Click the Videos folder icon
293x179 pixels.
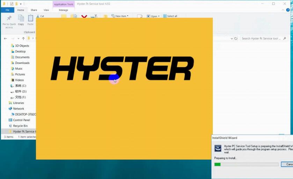click(13, 80)
